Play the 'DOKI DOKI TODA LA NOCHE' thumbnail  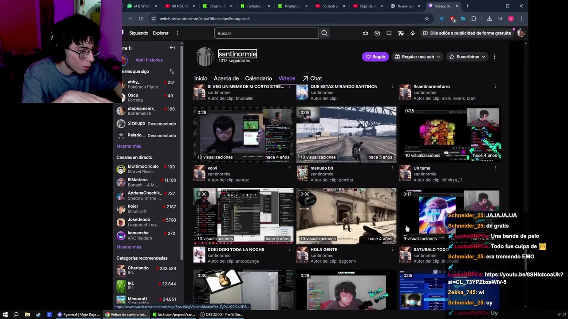click(x=243, y=216)
